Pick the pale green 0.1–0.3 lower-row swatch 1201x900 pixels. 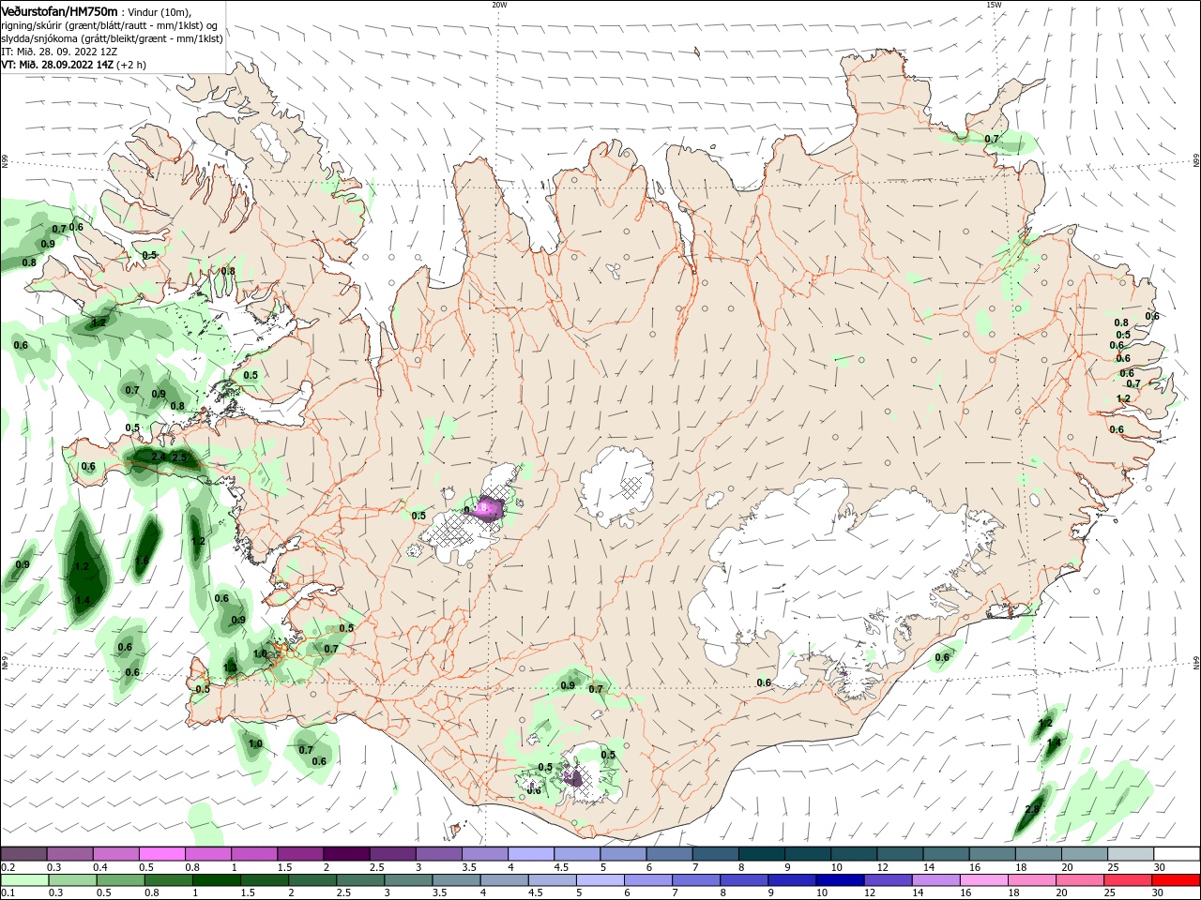(24, 880)
